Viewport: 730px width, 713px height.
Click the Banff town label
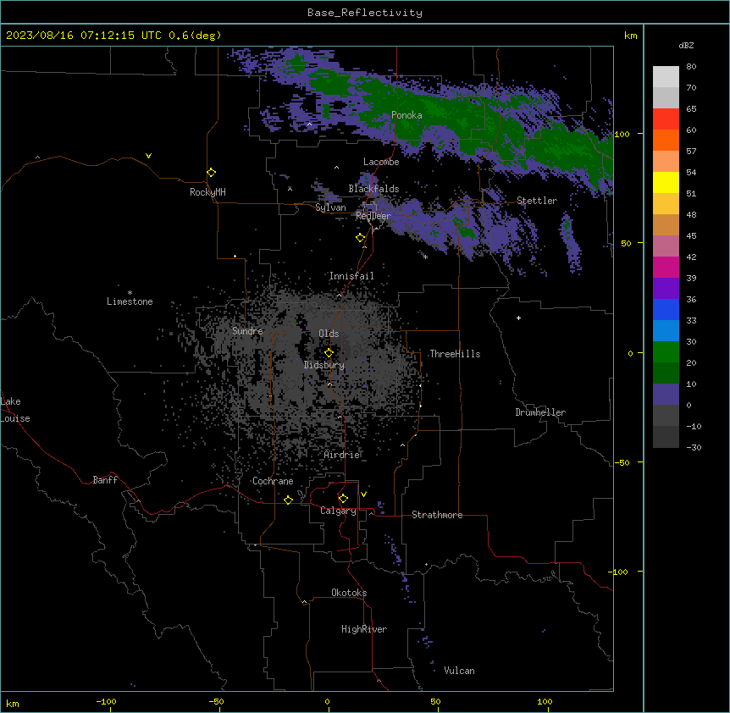coord(105,480)
